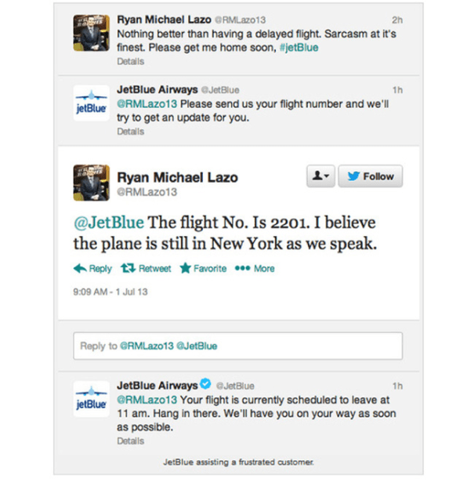
Task: Open Ryan Lazo's avatar in the main tweet
Action: pyautogui.click(x=91, y=183)
